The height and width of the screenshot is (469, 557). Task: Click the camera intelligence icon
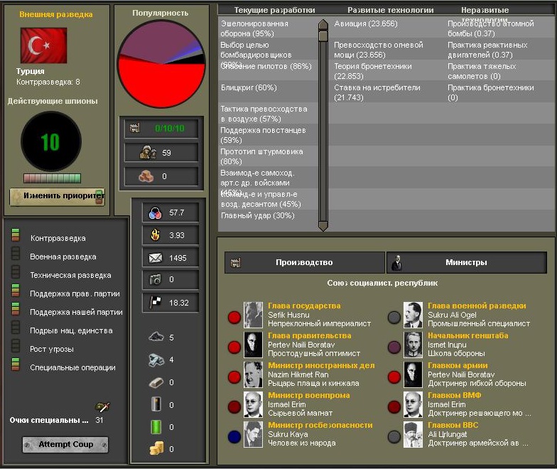(x=155, y=279)
